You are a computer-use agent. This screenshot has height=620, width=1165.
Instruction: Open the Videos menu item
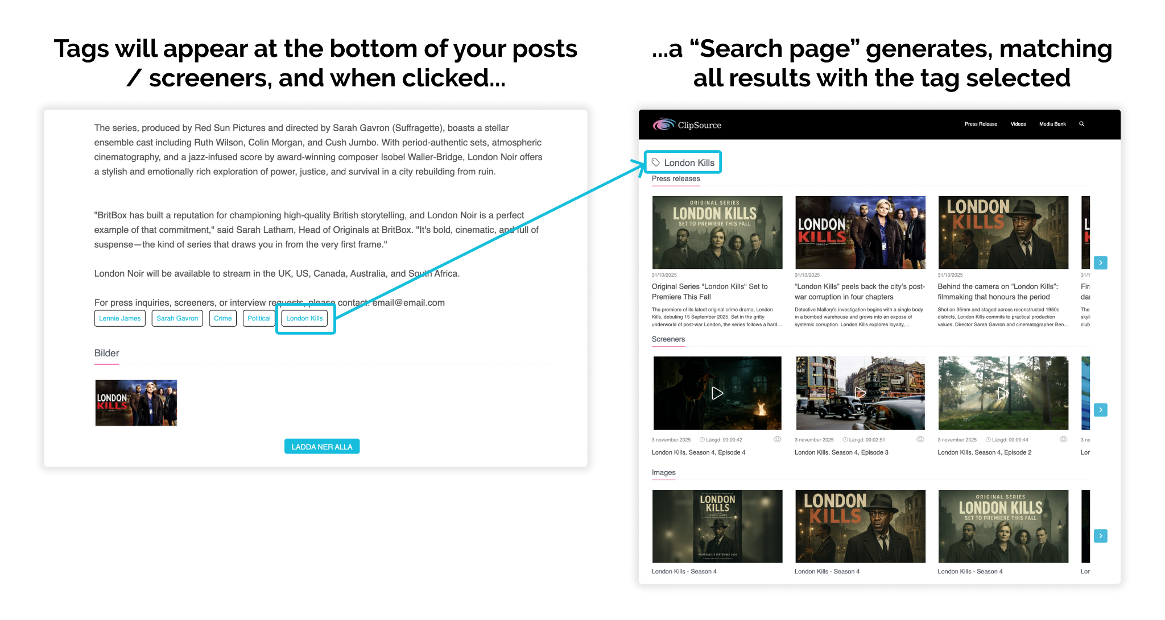1018,124
